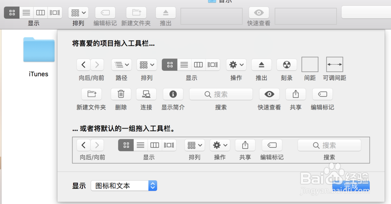Click 编辑标记 tag icon in default set

(x=272, y=145)
